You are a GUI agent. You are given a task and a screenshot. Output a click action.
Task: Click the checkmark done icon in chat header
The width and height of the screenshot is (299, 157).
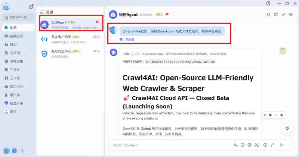pos(283,15)
